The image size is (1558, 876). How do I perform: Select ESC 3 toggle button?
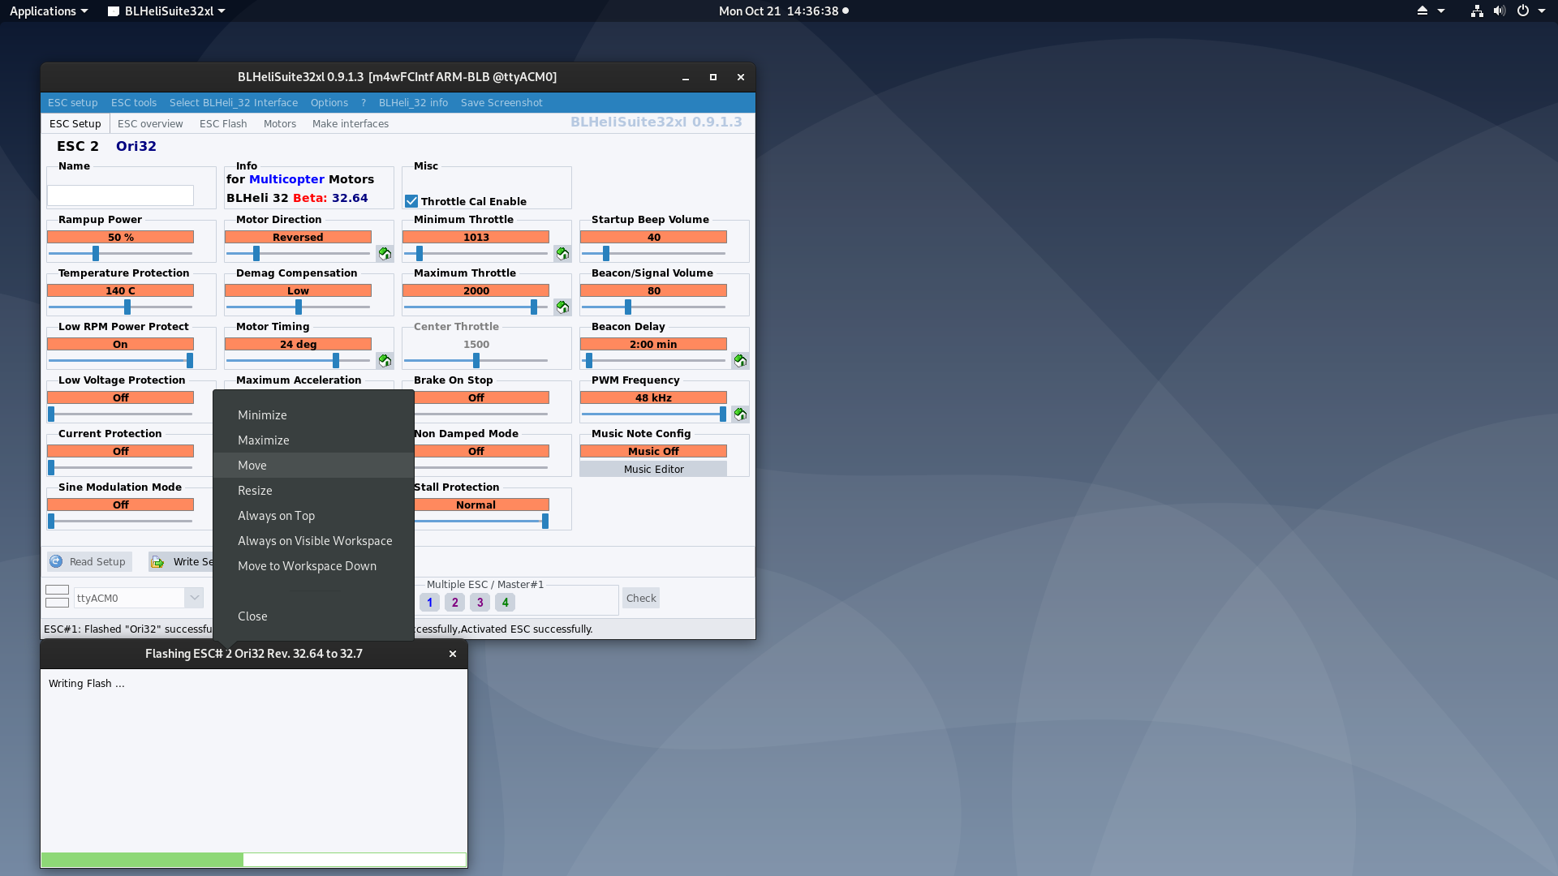[x=480, y=603]
